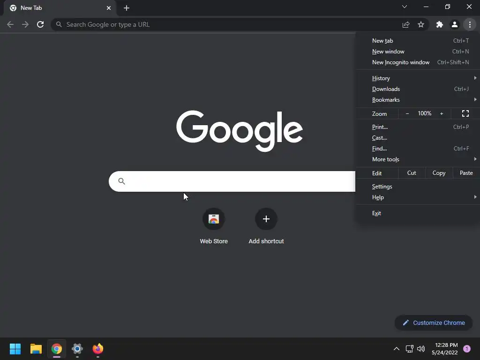
Task: Click the magnifier icon in Google search box
Action: click(121, 181)
